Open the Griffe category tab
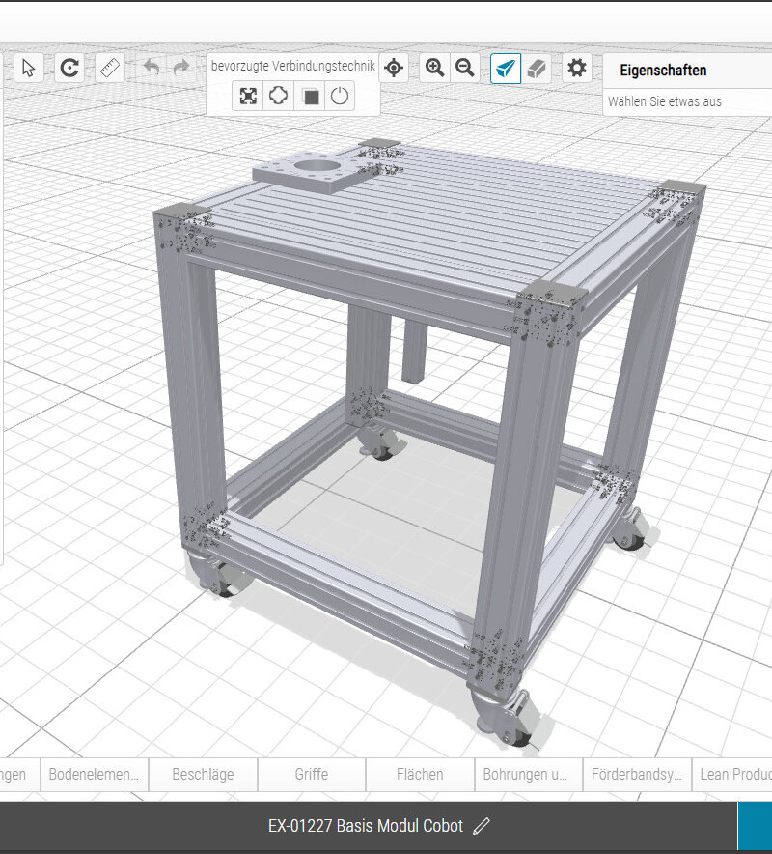This screenshot has width=772, height=854. (x=312, y=774)
